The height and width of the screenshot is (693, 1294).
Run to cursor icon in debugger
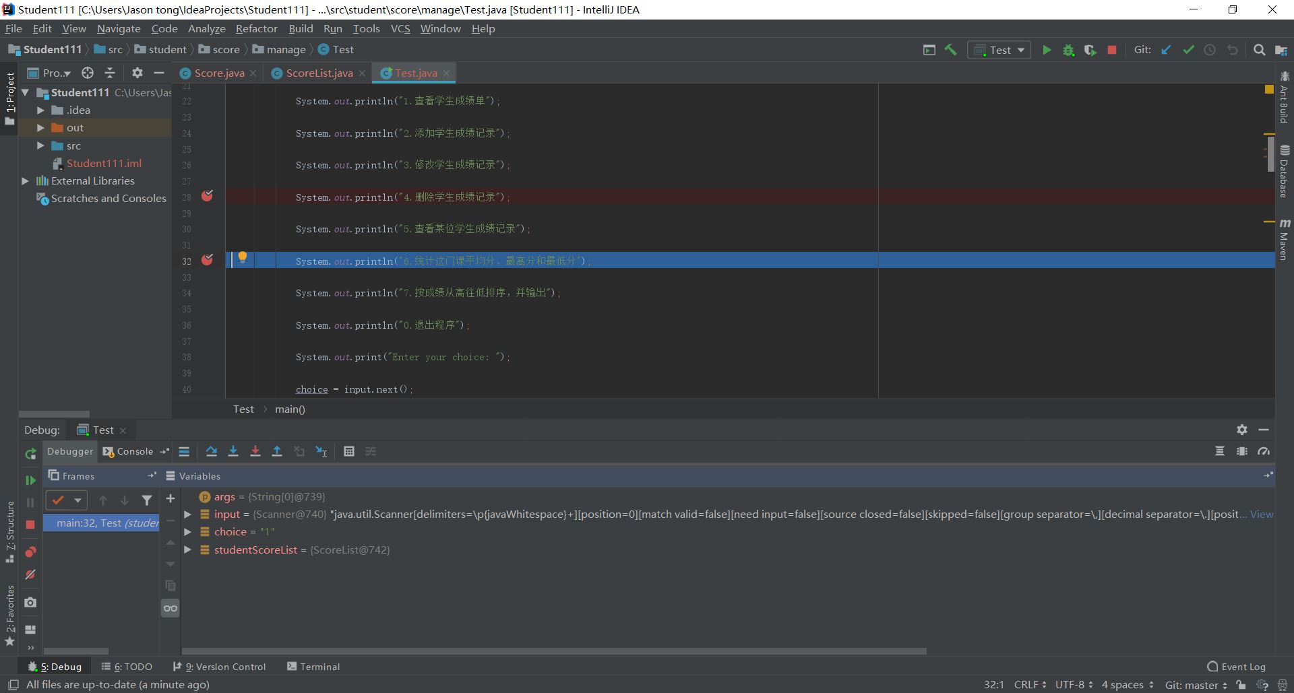click(x=321, y=451)
